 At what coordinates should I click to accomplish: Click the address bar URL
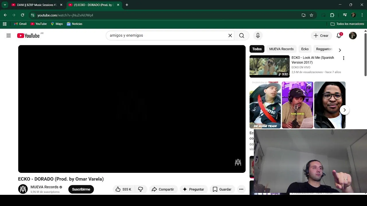pyautogui.click(x=65, y=15)
